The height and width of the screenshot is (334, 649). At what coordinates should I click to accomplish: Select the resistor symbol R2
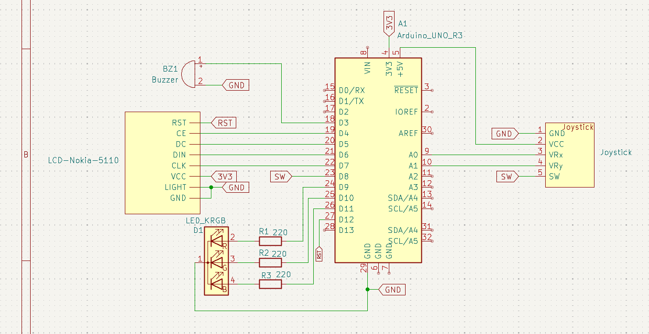click(x=270, y=261)
